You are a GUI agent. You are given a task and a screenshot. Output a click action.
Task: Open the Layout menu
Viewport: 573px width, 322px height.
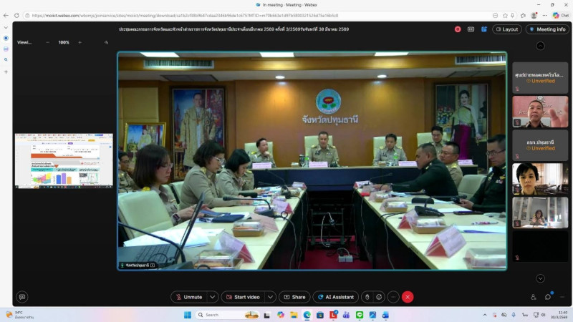click(x=506, y=29)
